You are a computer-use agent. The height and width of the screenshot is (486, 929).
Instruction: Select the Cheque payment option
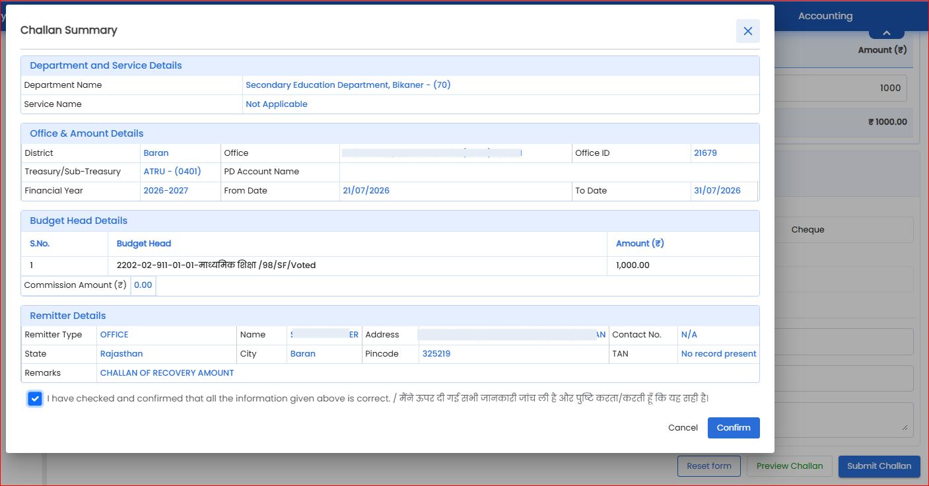pyautogui.click(x=808, y=230)
